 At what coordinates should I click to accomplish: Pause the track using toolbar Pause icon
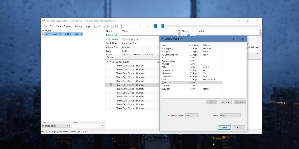tap(104, 26)
